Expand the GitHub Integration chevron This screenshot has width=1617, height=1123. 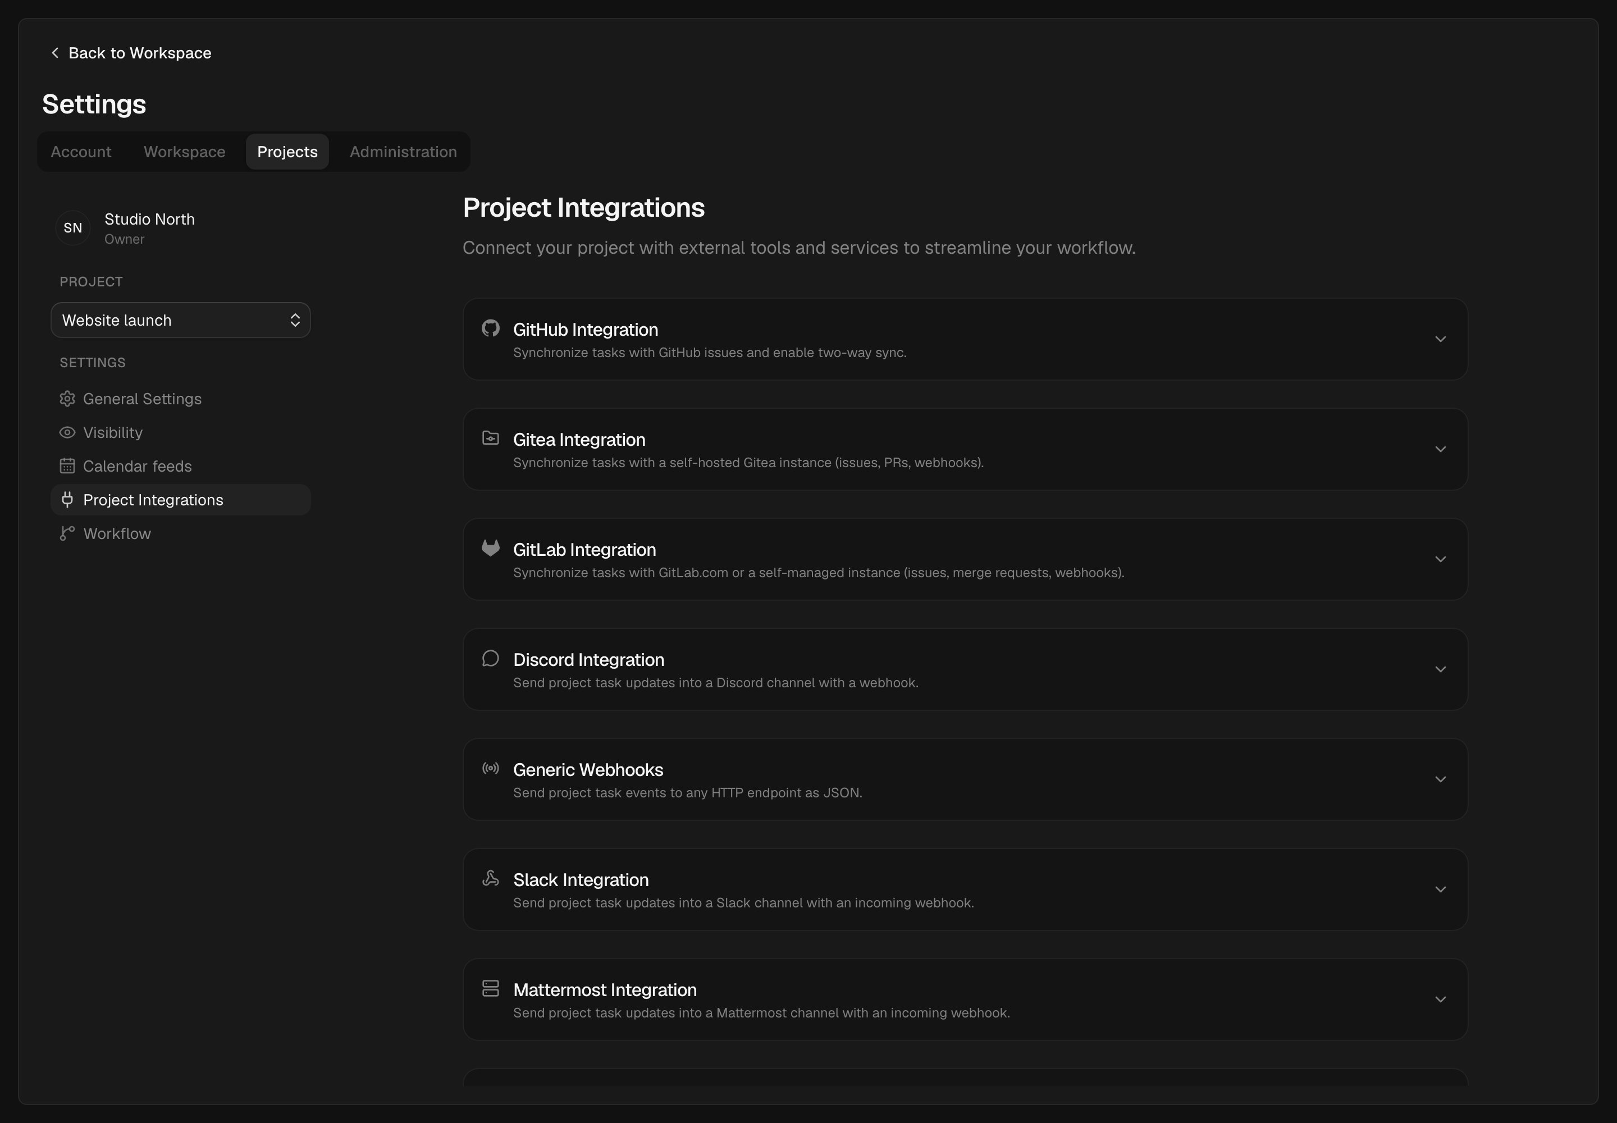(1440, 339)
